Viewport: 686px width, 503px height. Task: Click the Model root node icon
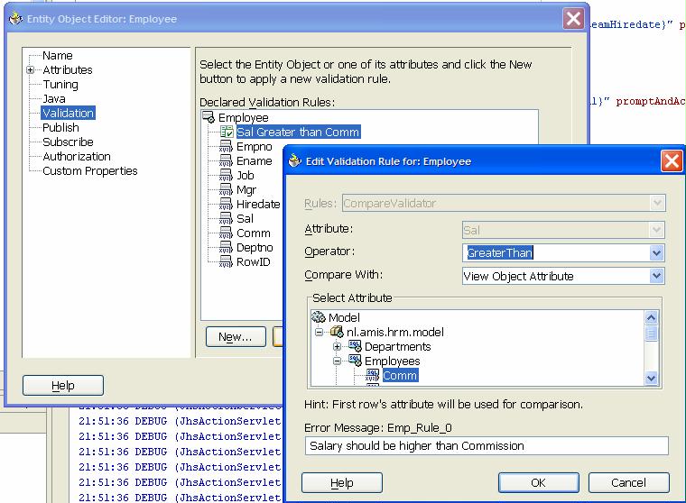319,317
